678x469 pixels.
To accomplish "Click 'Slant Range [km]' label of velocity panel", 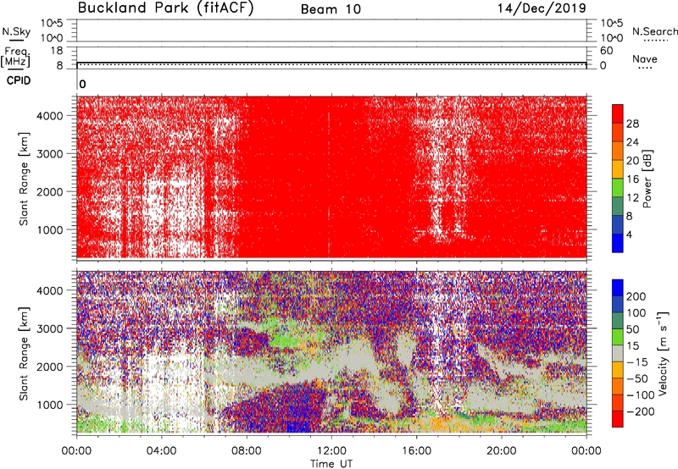I will click(24, 354).
